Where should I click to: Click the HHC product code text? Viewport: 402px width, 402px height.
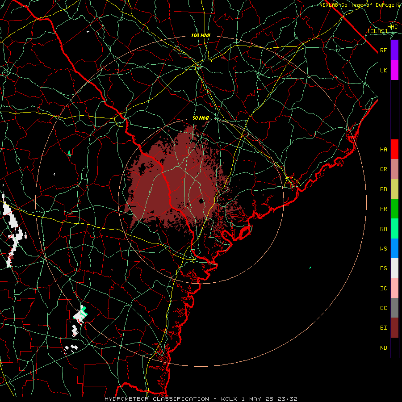(393, 27)
